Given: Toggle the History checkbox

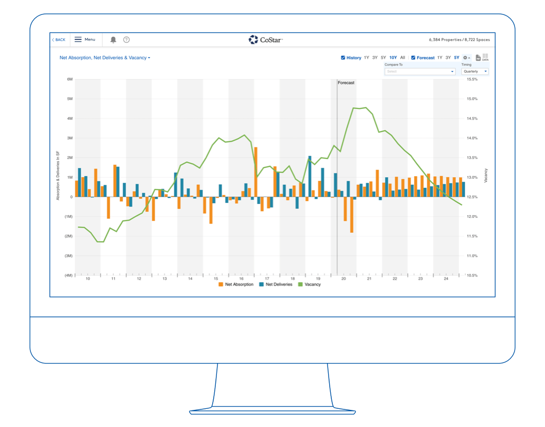Looking at the screenshot, I should pyautogui.click(x=342, y=58).
